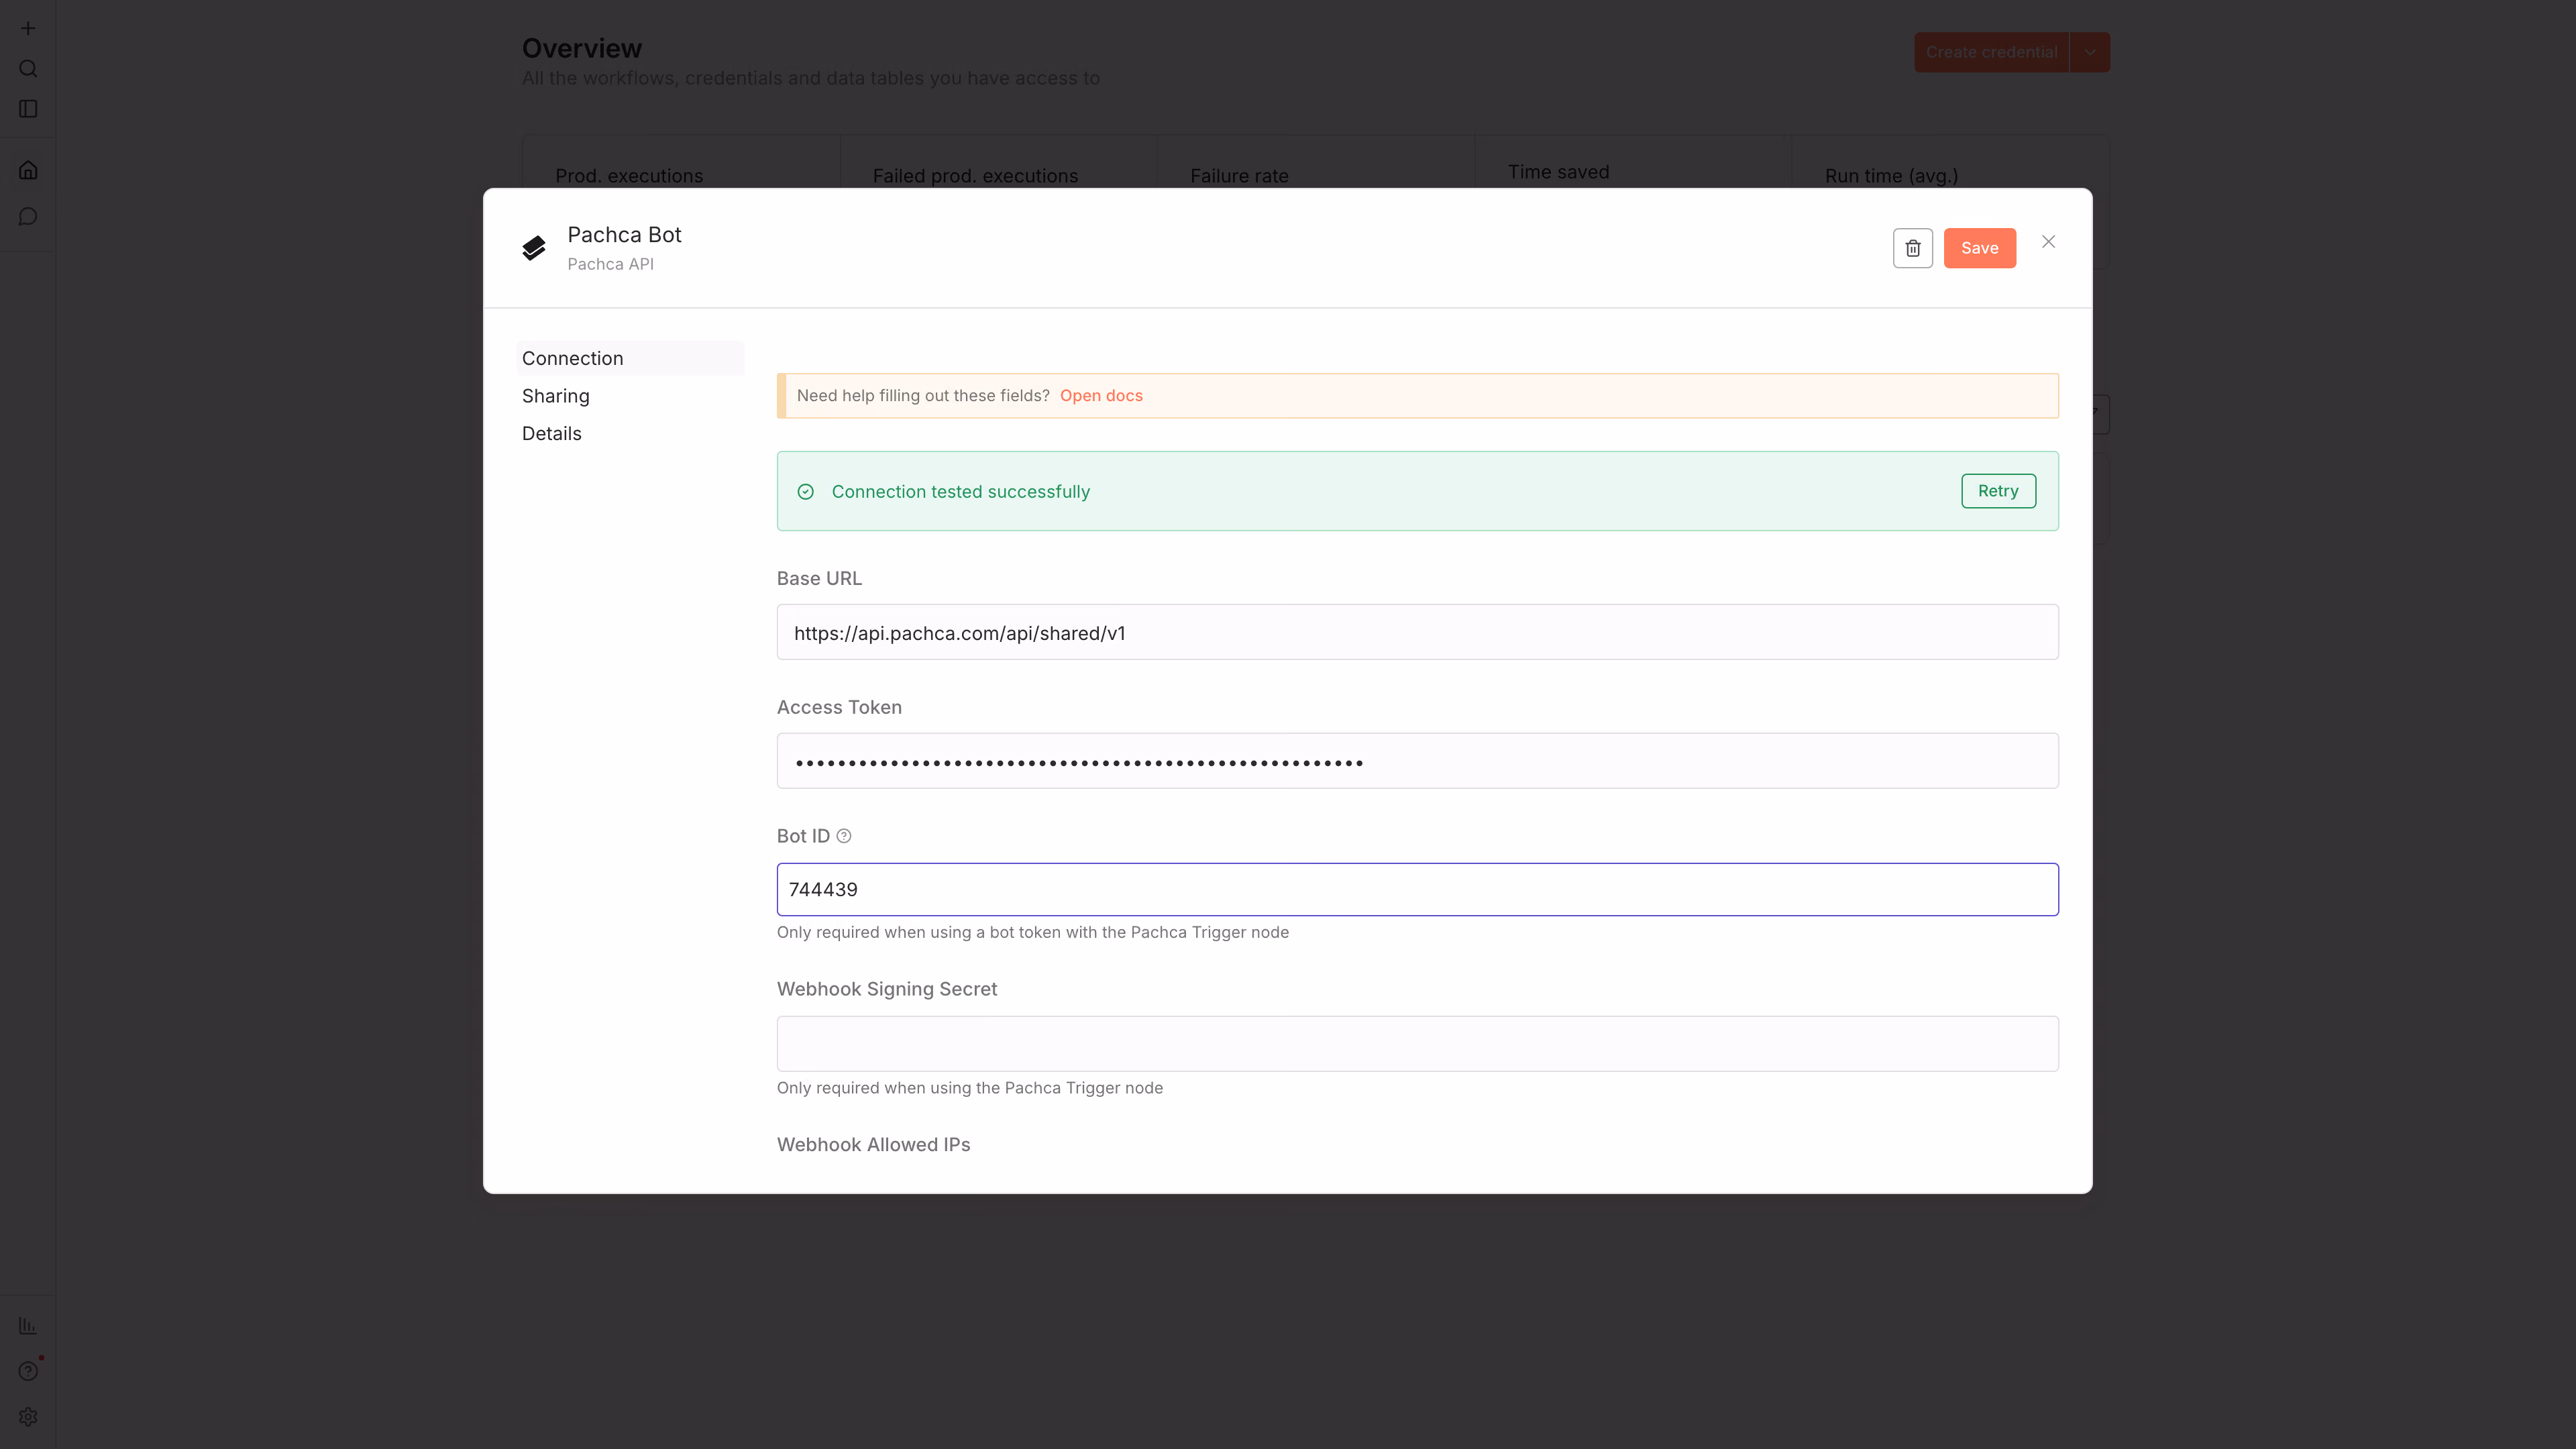
Task: Click the plus icon in left sidebar
Action: point(28,28)
